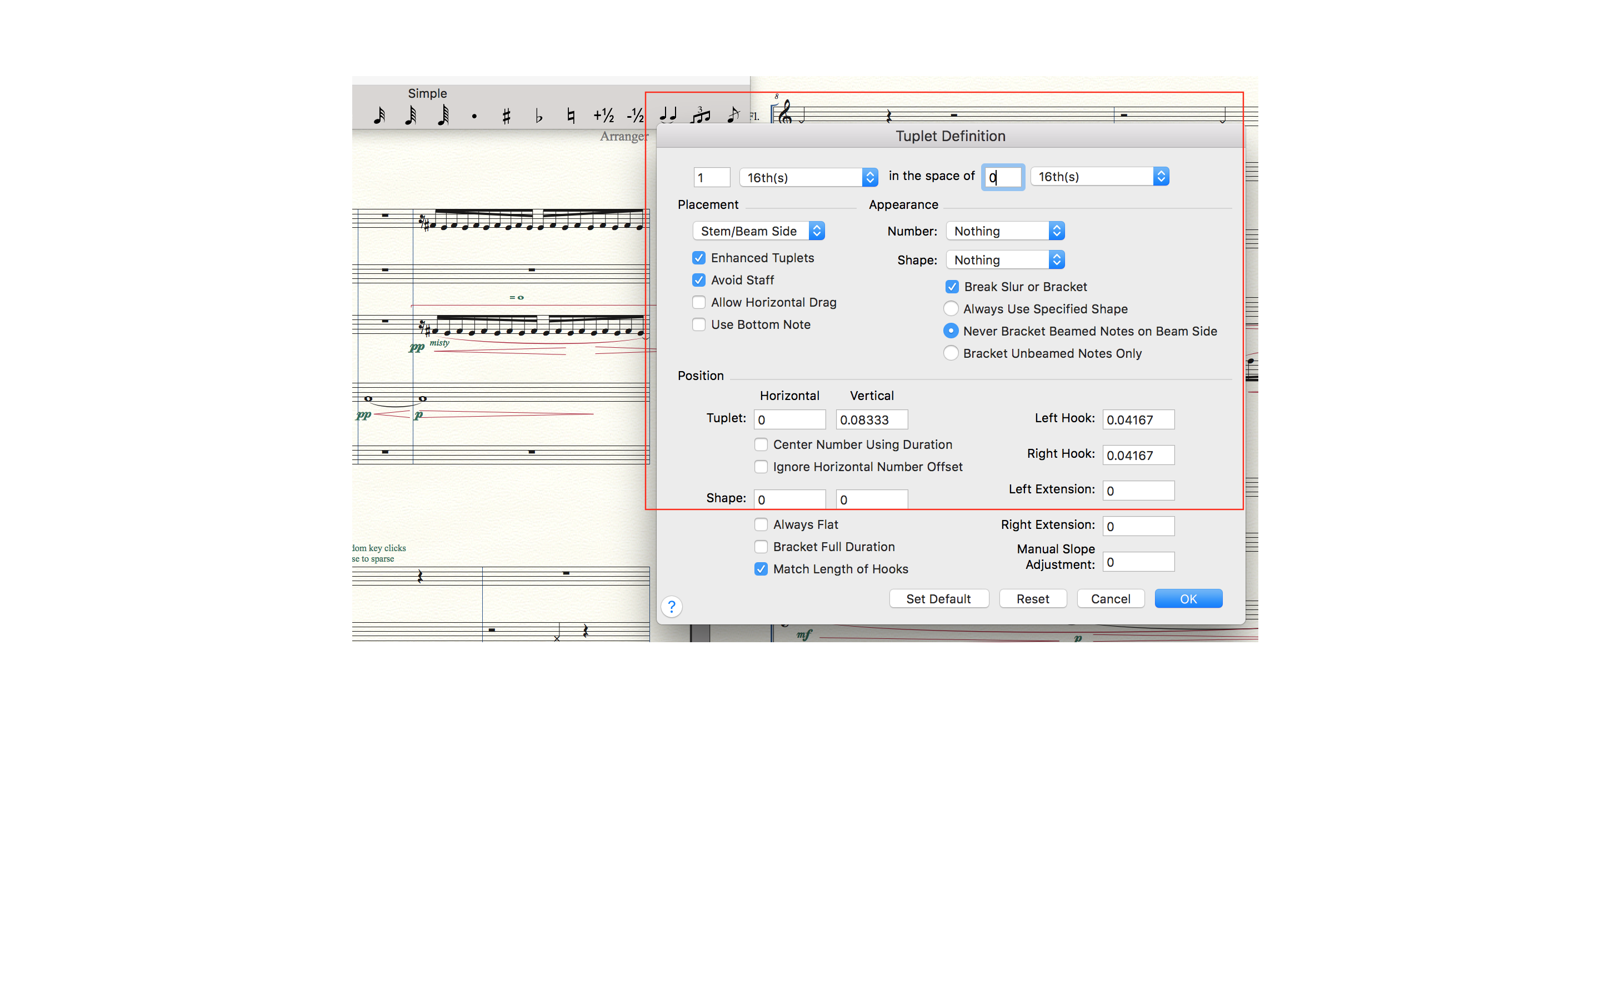This screenshot has height=1000, width=1600.
Task: Select the 32nd note duration tool
Action: (x=379, y=117)
